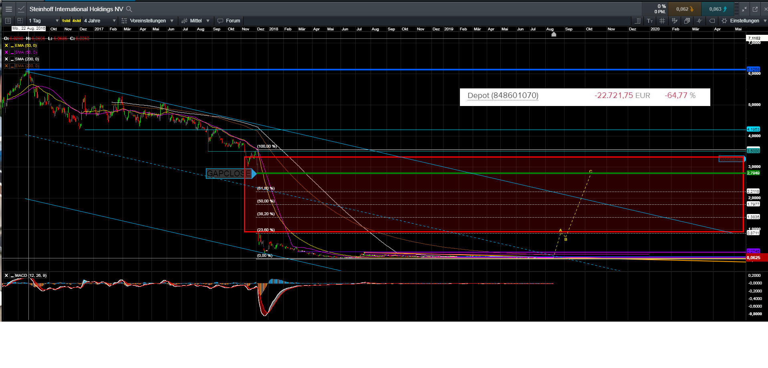Click the line chart type icon
768x368 pixels.
[x=21, y=9]
